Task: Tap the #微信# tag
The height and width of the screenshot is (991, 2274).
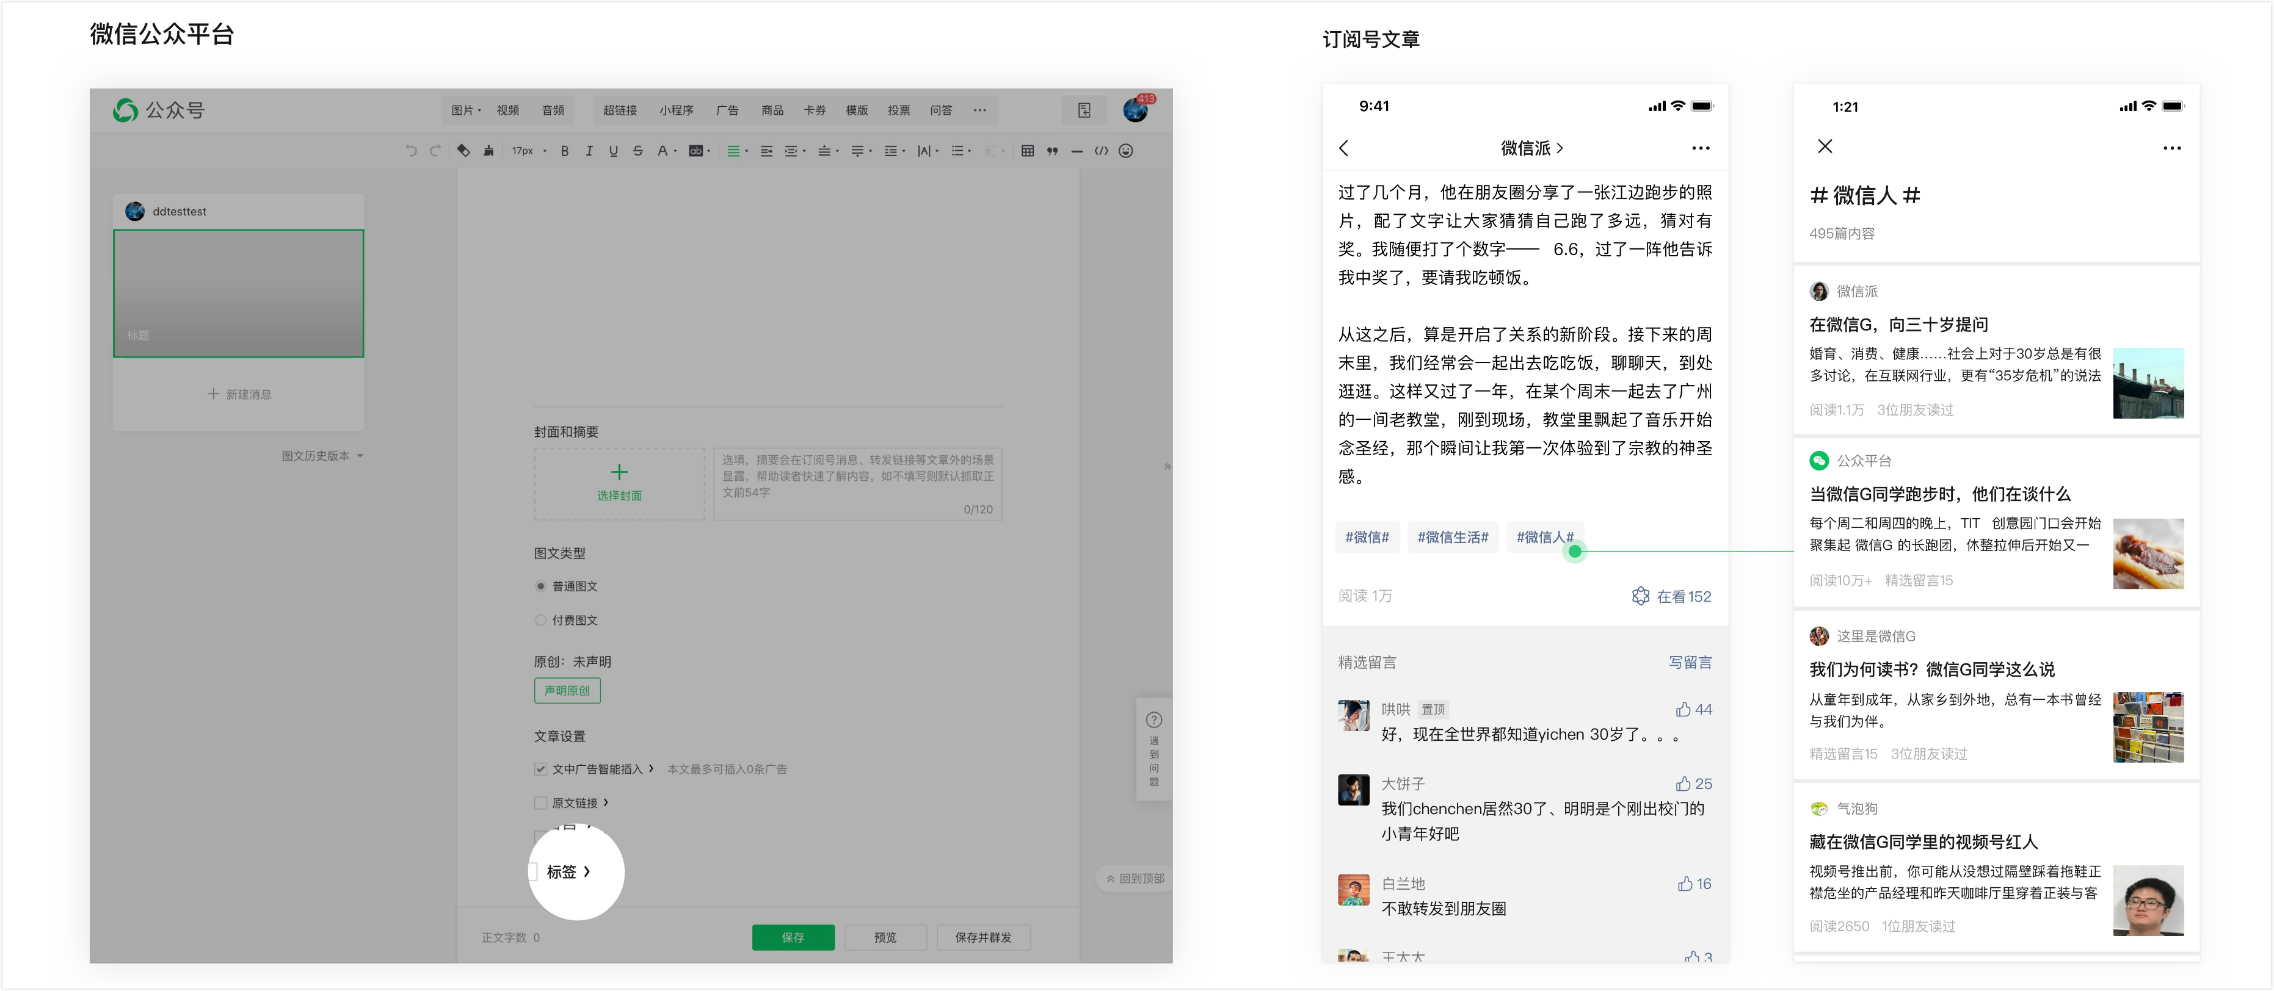Action: (1367, 536)
